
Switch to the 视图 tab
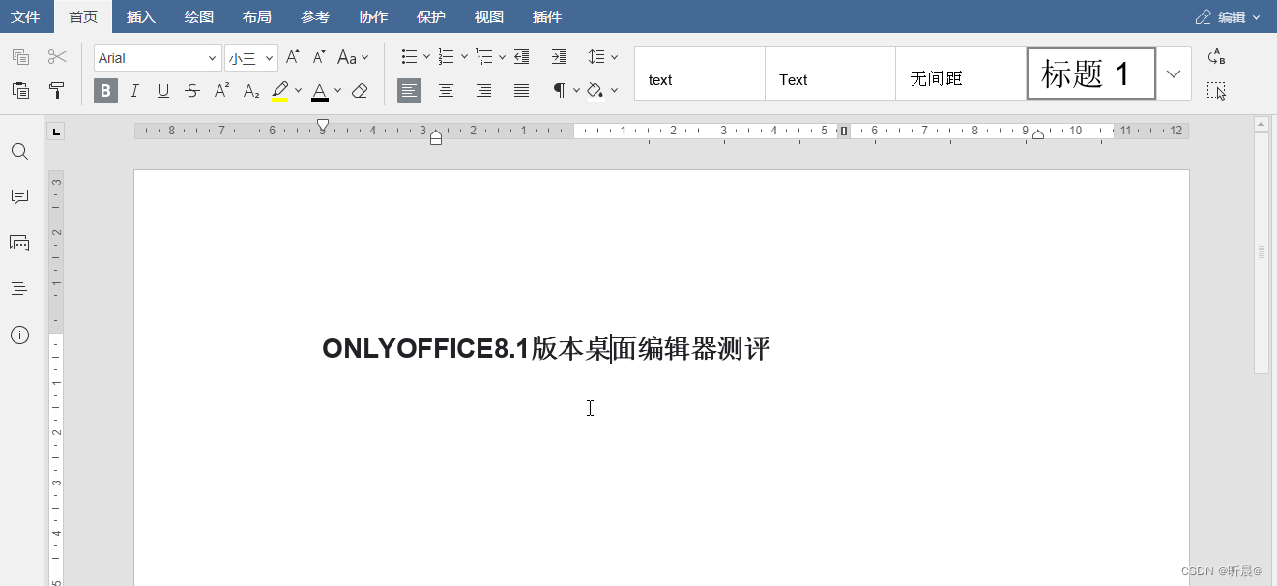pyautogui.click(x=489, y=16)
